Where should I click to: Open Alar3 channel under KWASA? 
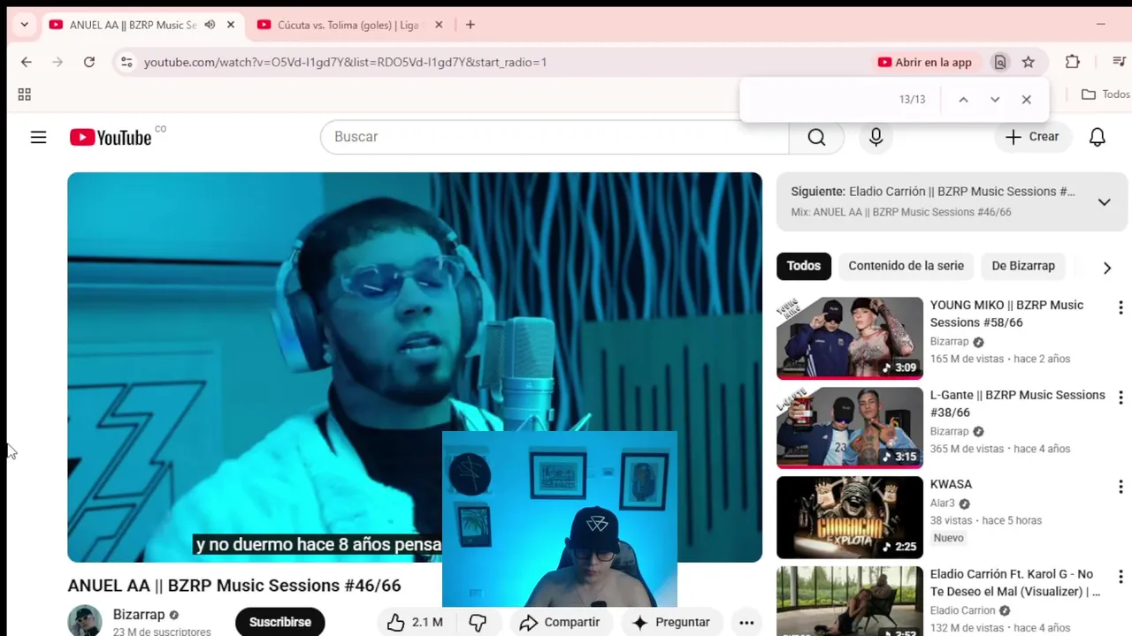[943, 503]
